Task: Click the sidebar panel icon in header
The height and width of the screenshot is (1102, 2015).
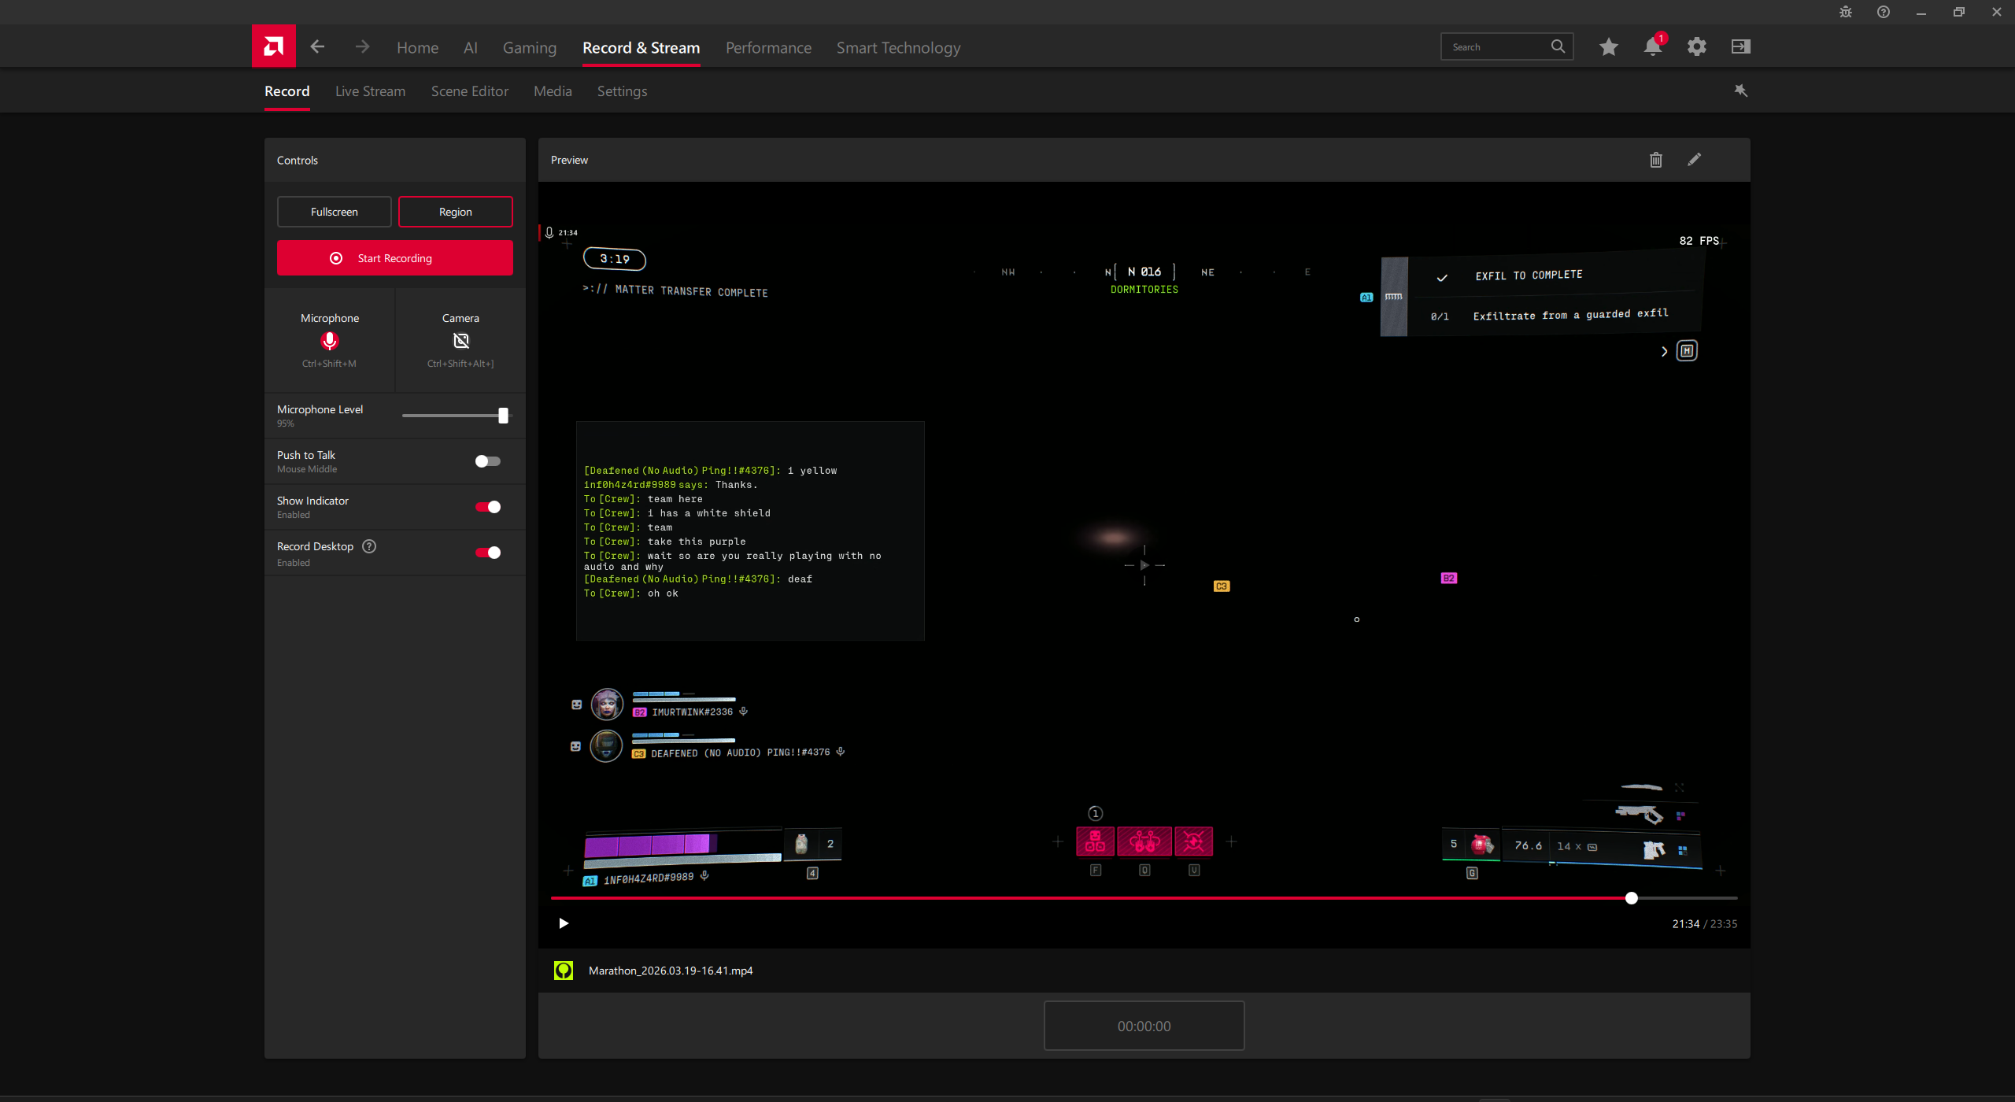Action: (1740, 47)
